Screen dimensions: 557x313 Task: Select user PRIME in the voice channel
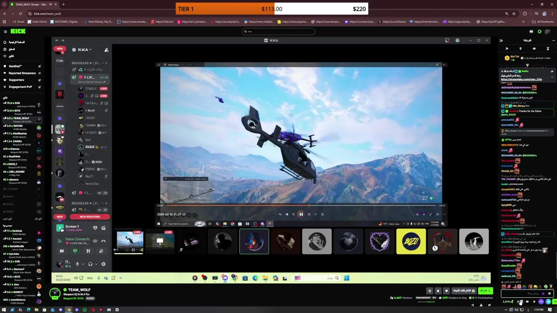point(90,169)
